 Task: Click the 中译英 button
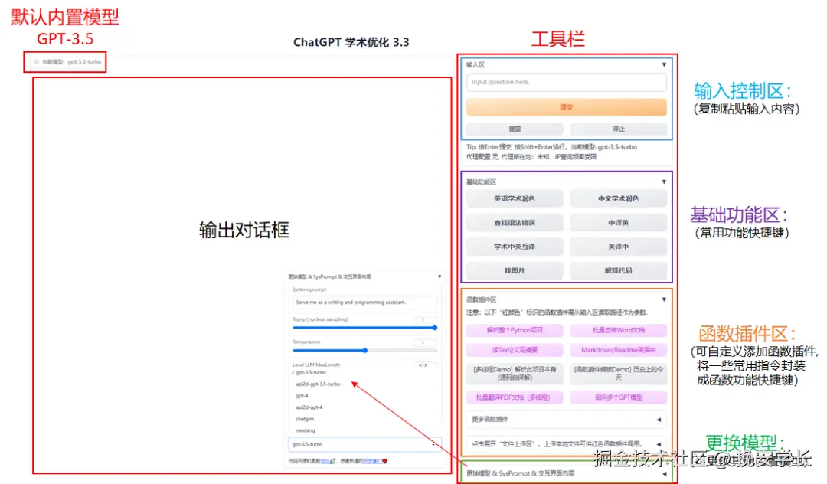pos(618,223)
